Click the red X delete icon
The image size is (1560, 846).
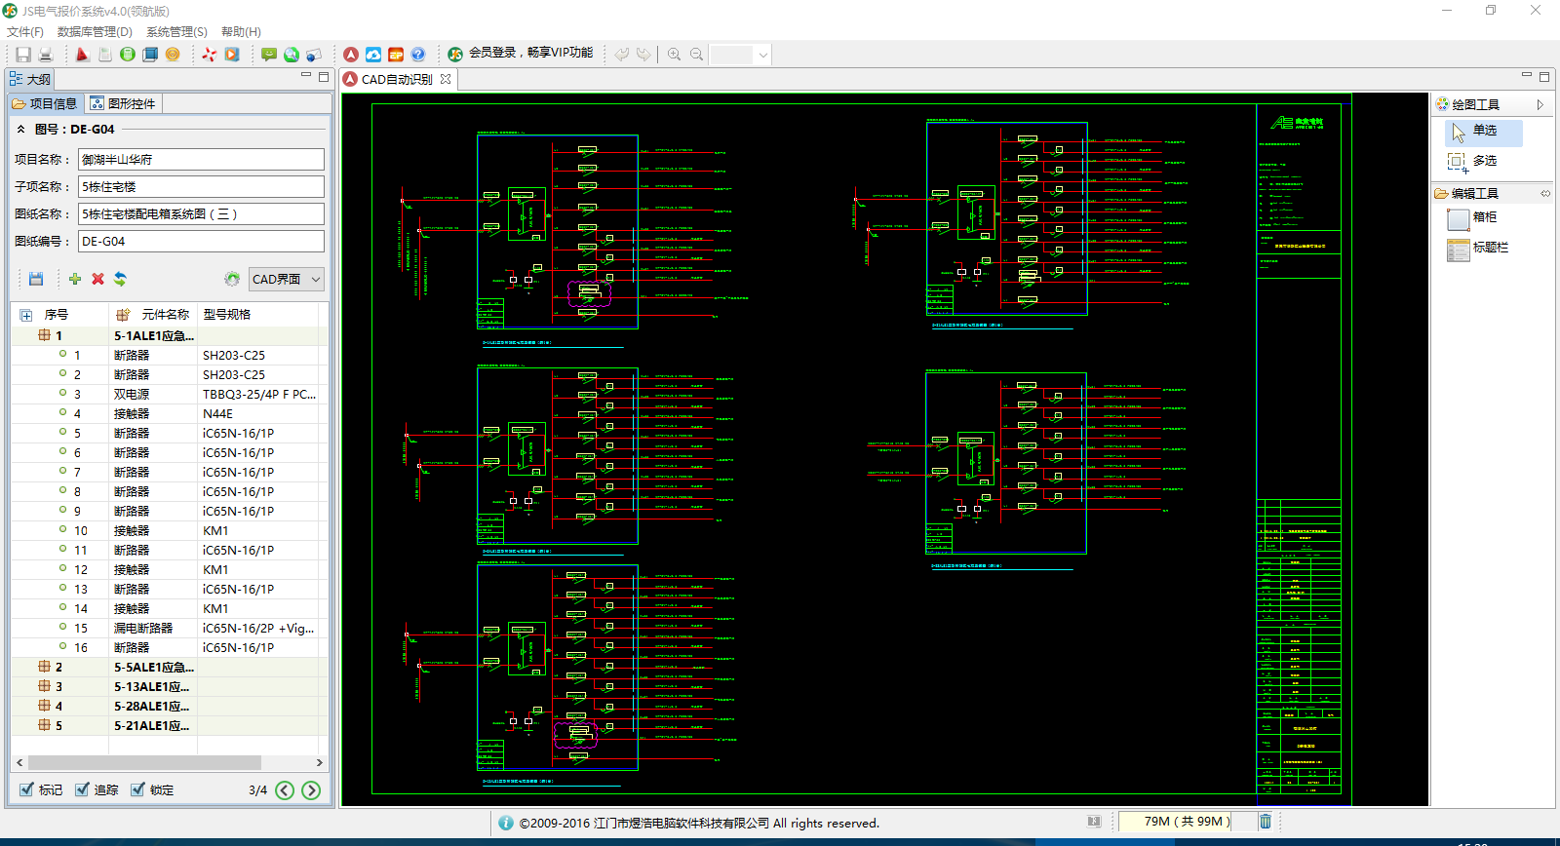97,280
